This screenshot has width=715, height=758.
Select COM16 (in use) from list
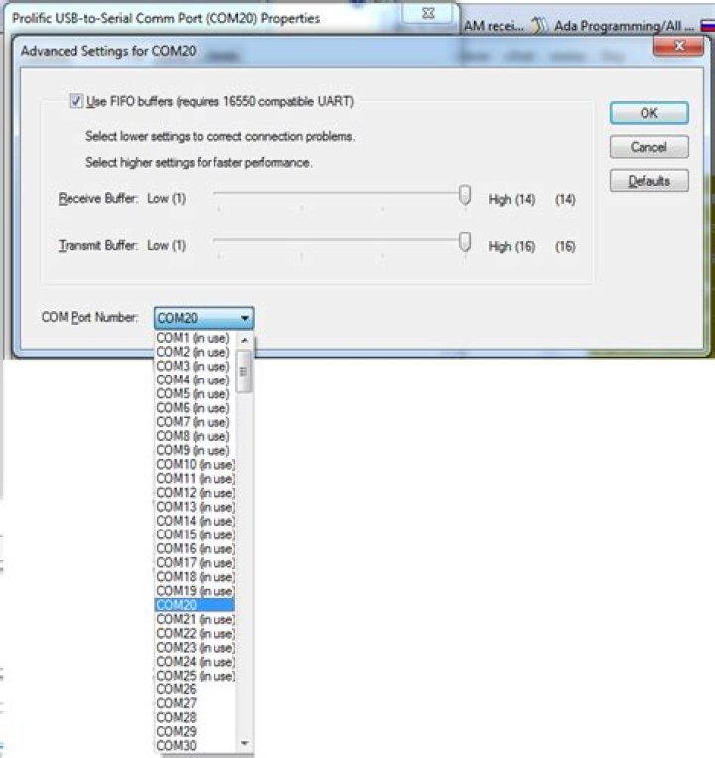click(196, 548)
